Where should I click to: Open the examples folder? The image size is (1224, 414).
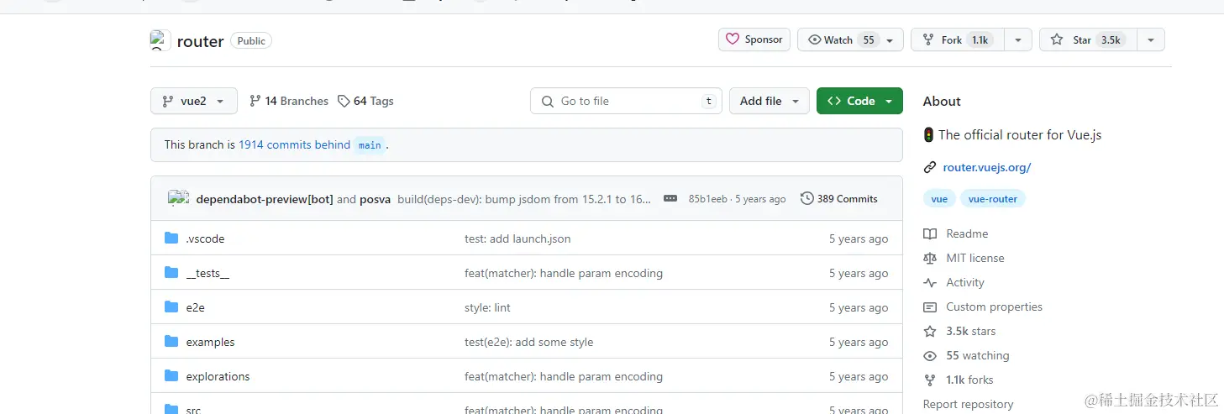[210, 342]
